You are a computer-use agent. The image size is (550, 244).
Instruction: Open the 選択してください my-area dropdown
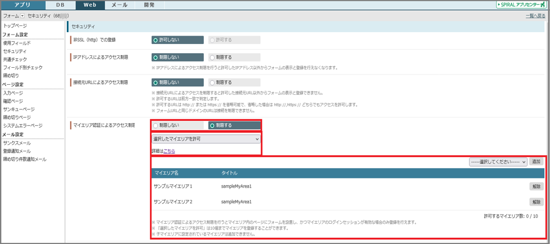point(498,162)
